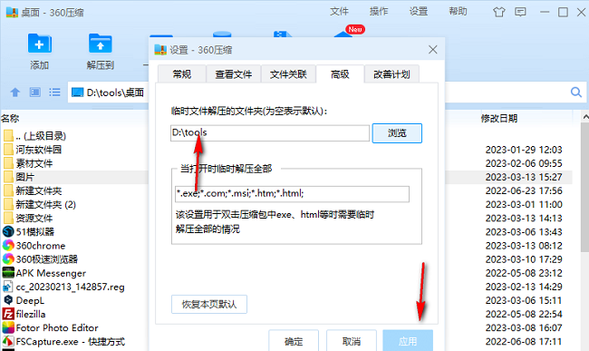Click date 2023-02-13 14:29
Viewport: 589px width, 351px height.
(524, 287)
